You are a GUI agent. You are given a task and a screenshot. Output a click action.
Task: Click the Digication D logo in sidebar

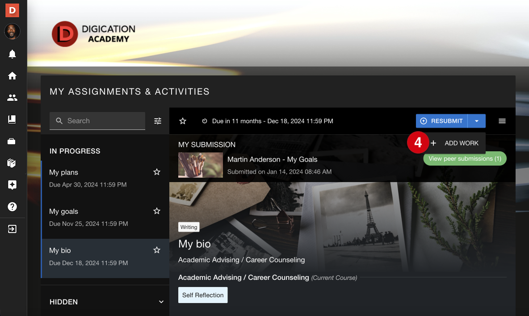[x=12, y=10]
